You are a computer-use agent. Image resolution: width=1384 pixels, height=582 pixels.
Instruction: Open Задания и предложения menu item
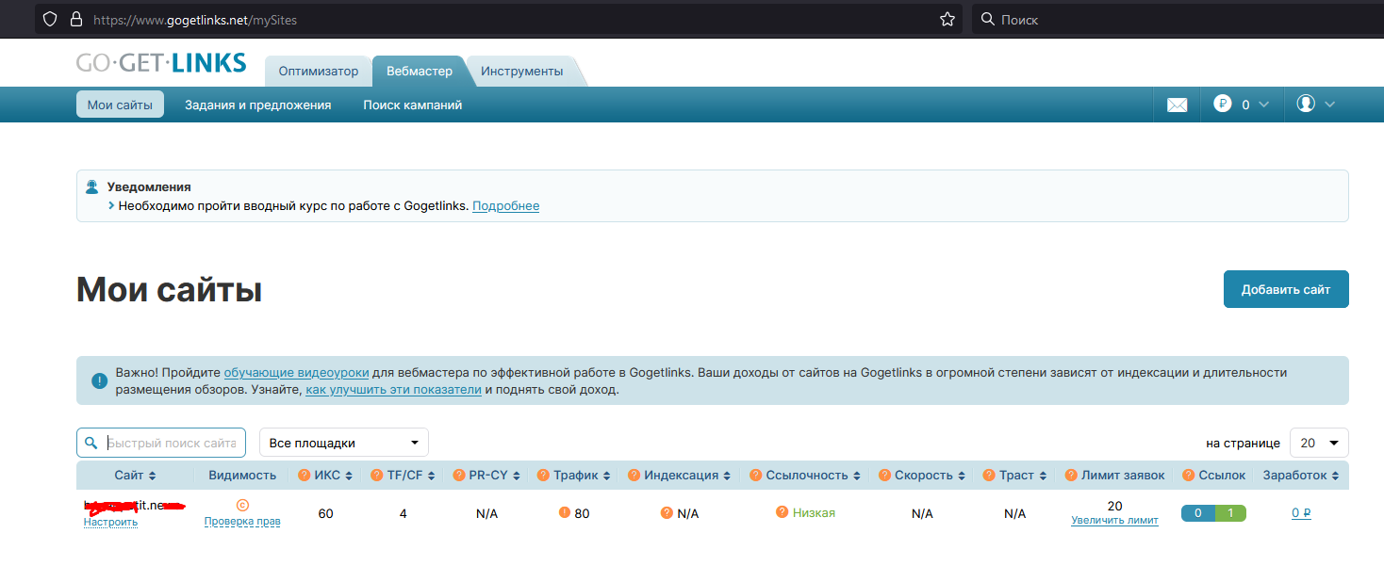click(257, 105)
